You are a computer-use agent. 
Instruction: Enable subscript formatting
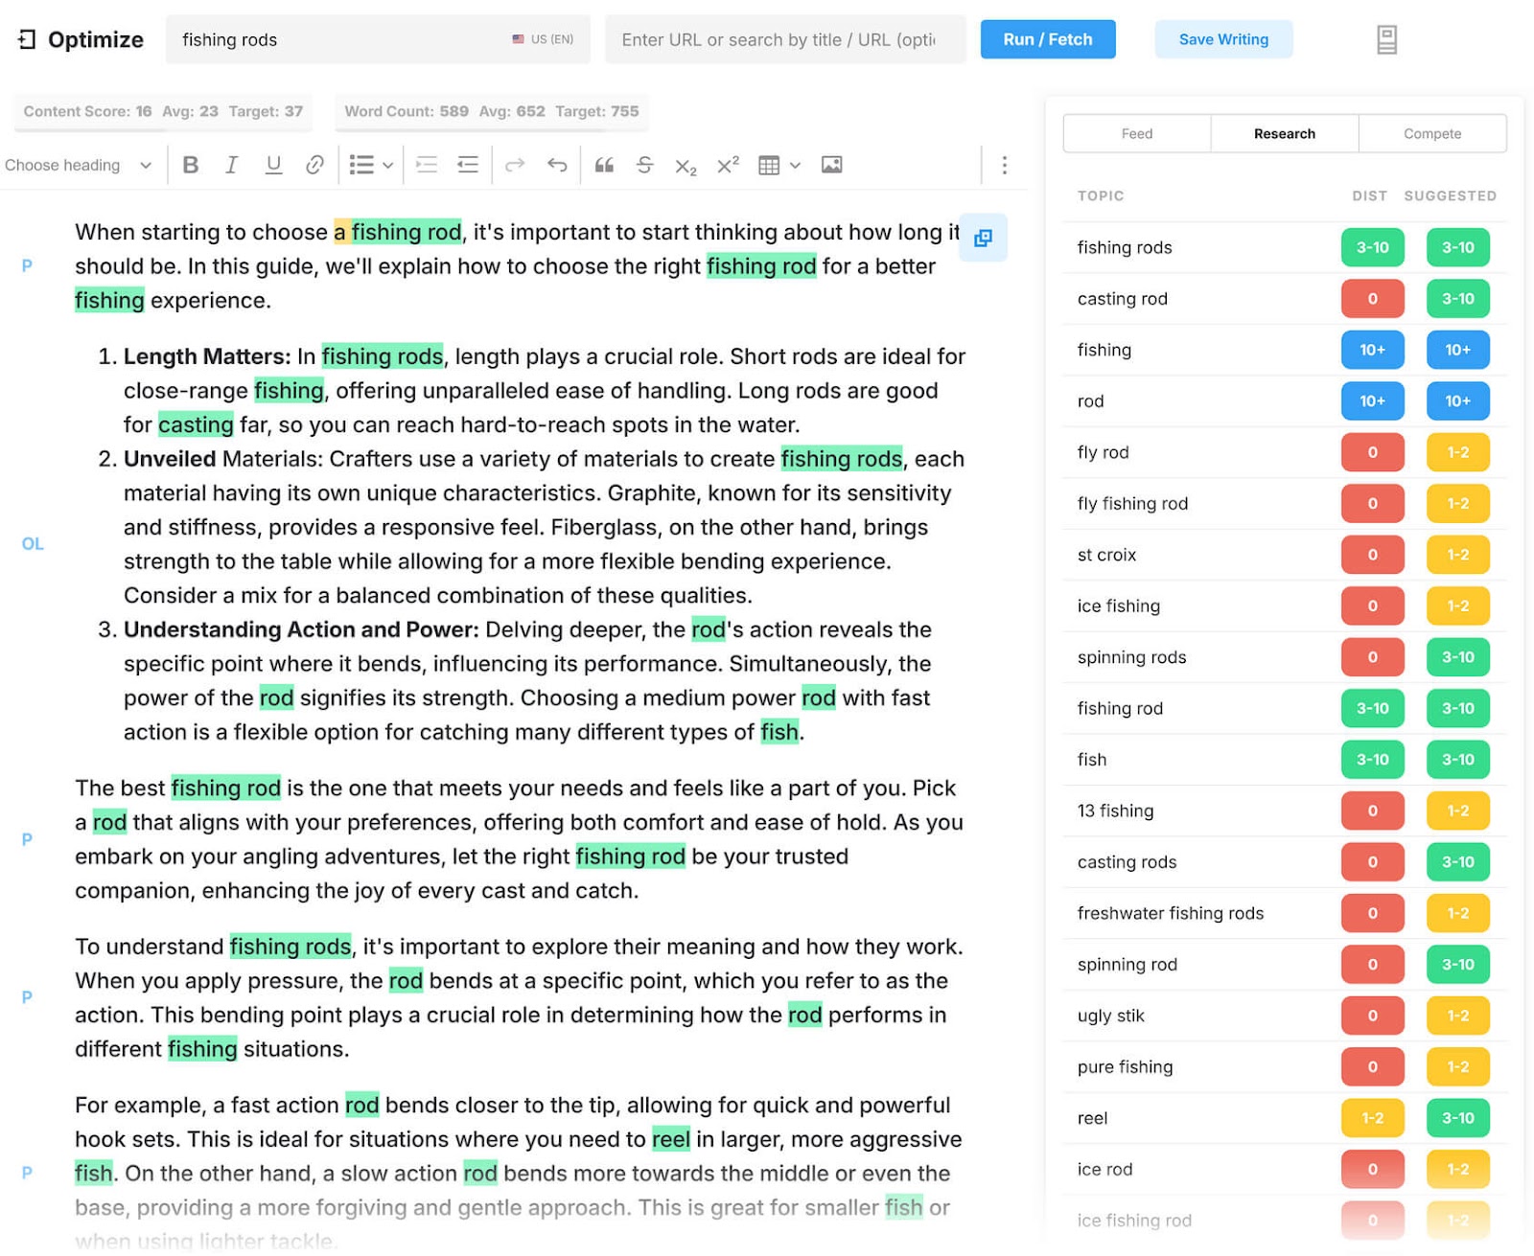click(x=685, y=164)
